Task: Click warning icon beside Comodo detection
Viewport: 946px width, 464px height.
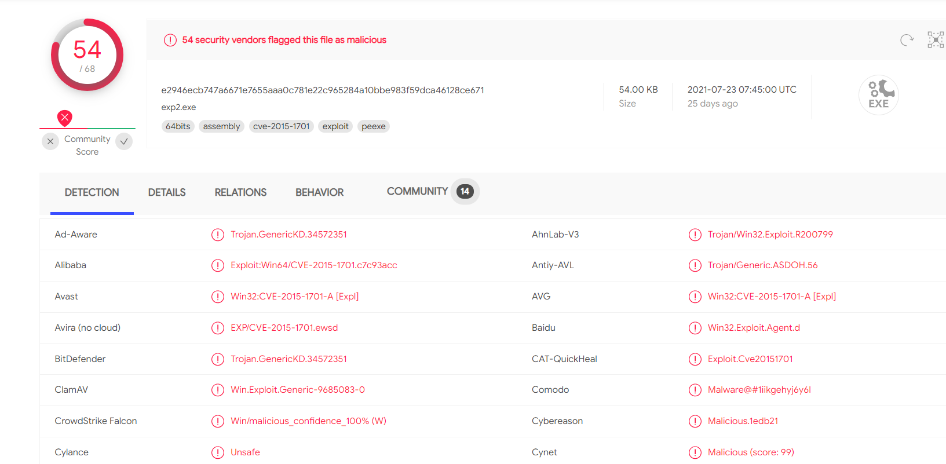Action: click(695, 390)
